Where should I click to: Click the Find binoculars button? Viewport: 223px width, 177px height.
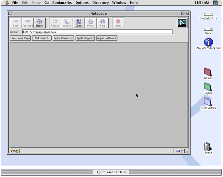point(102,23)
